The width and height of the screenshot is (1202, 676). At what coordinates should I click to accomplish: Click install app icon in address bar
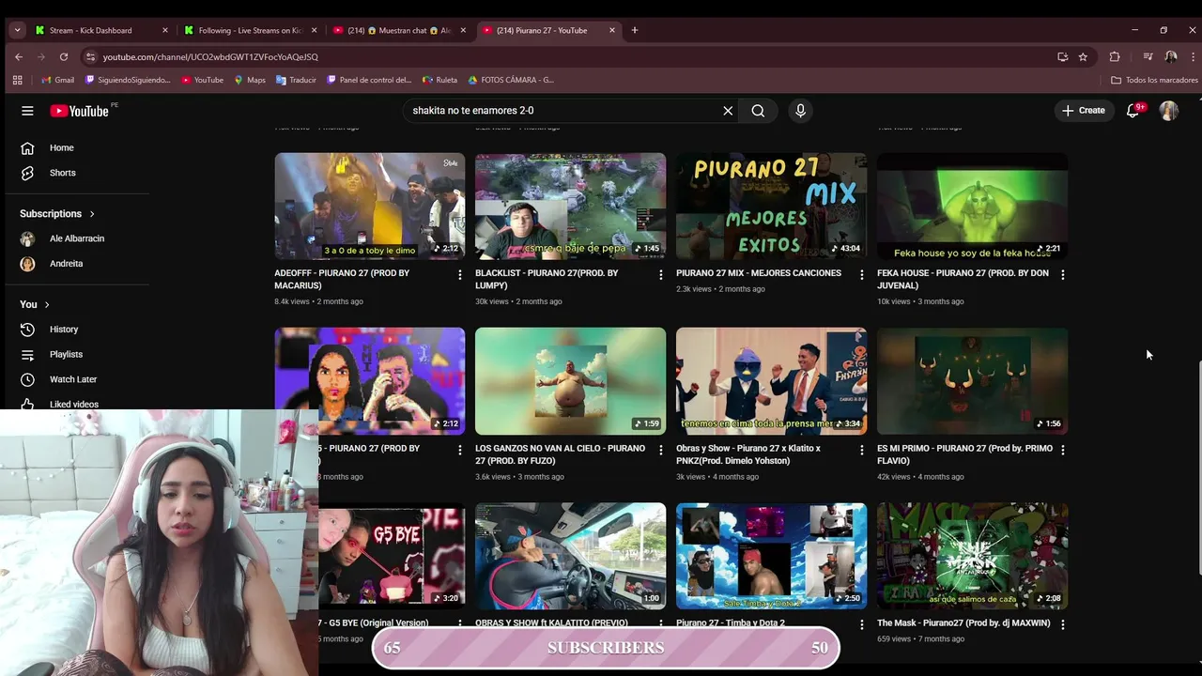coord(1062,56)
